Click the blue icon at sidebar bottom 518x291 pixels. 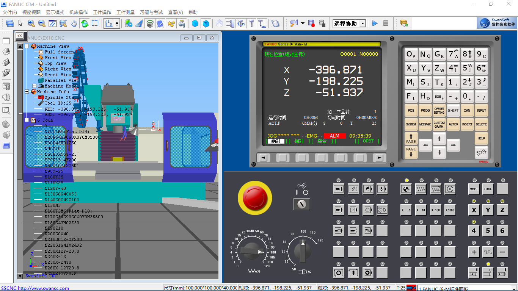6,145
